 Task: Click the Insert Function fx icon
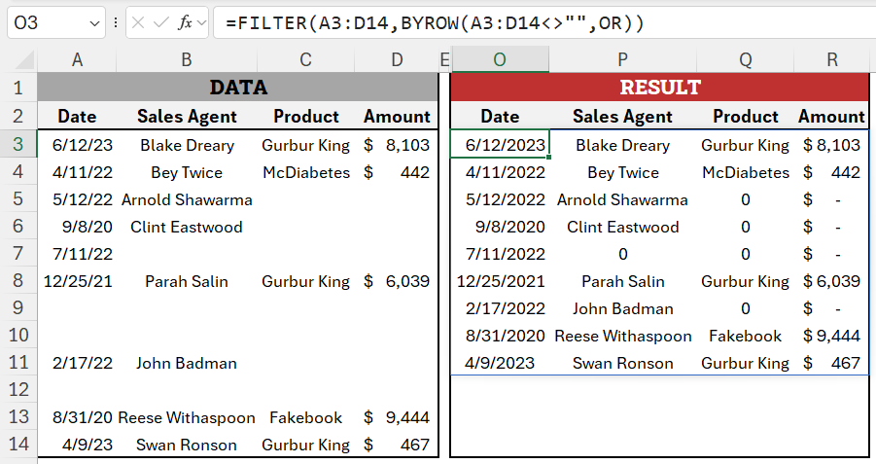tap(185, 23)
